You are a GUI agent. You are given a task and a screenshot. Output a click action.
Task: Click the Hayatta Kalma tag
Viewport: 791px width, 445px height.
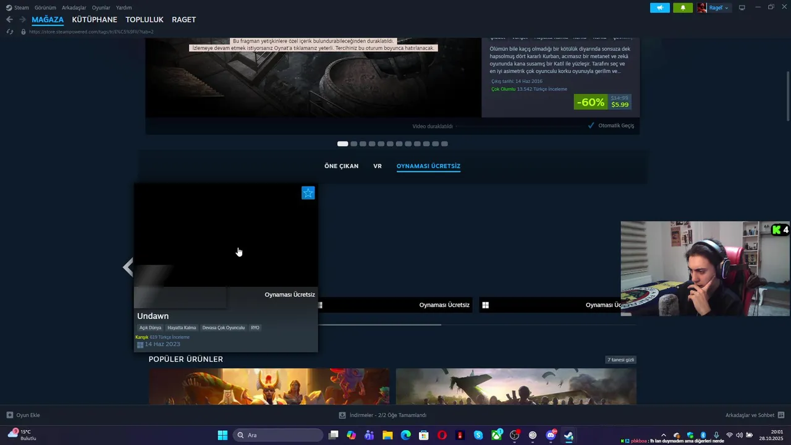(x=182, y=328)
